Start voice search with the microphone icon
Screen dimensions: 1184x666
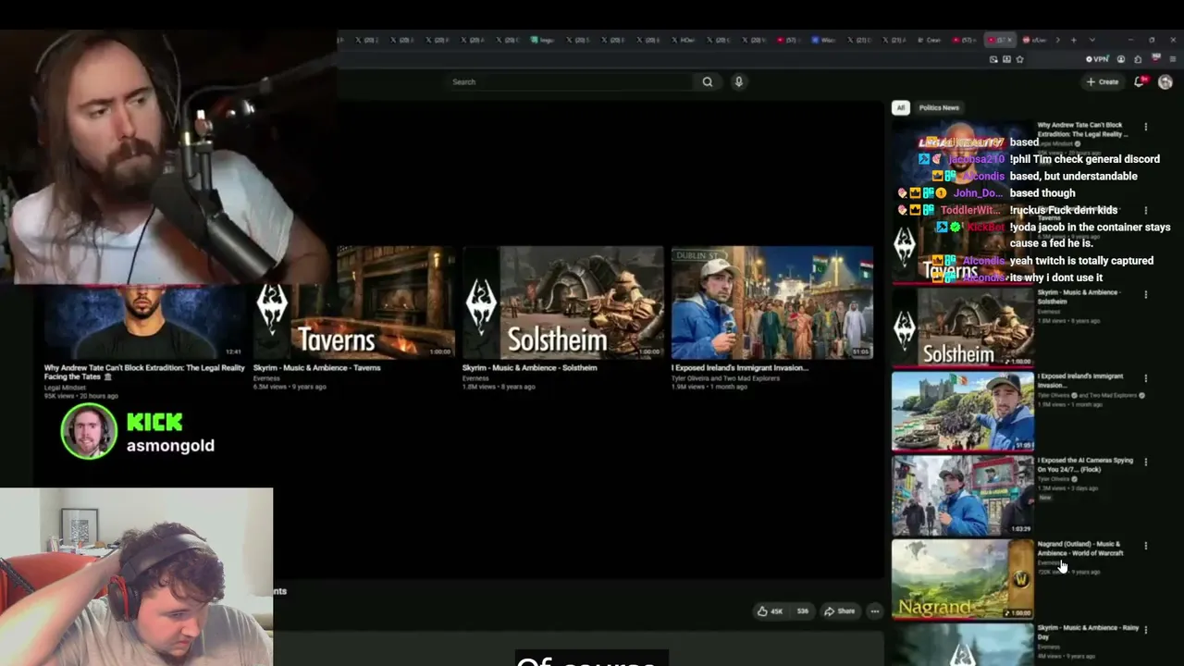pos(738,81)
